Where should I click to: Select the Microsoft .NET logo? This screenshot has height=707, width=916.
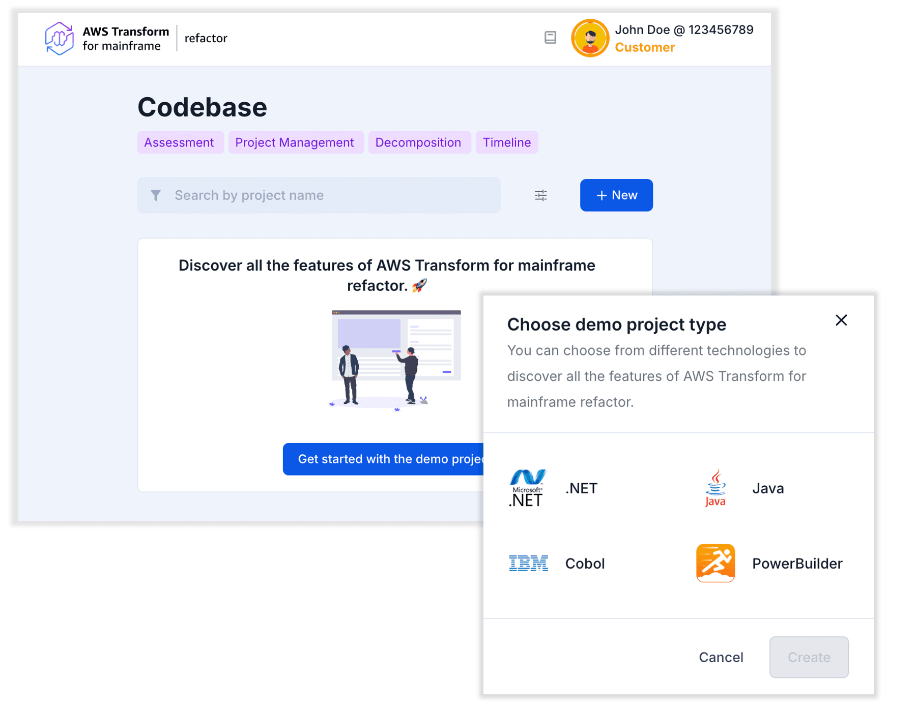coord(527,488)
